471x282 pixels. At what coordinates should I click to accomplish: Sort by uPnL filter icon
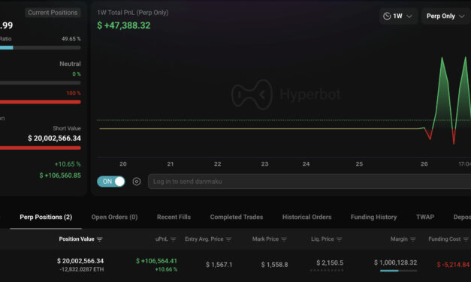point(174,239)
